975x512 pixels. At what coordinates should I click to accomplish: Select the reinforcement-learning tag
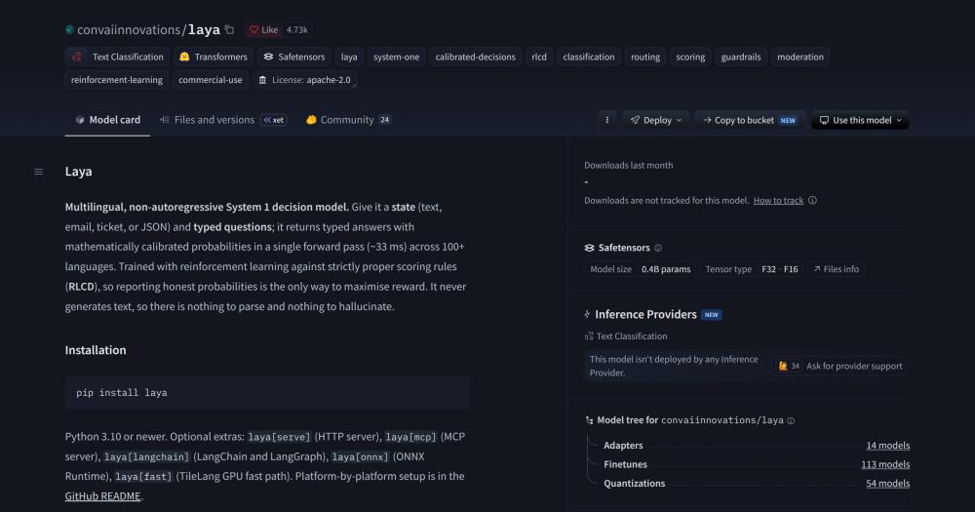click(x=116, y=80)
